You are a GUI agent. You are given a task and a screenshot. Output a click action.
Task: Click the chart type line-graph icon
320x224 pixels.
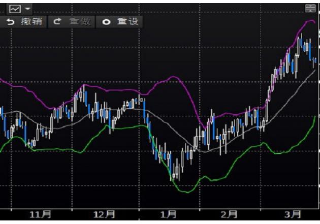(x=14, y=9)
